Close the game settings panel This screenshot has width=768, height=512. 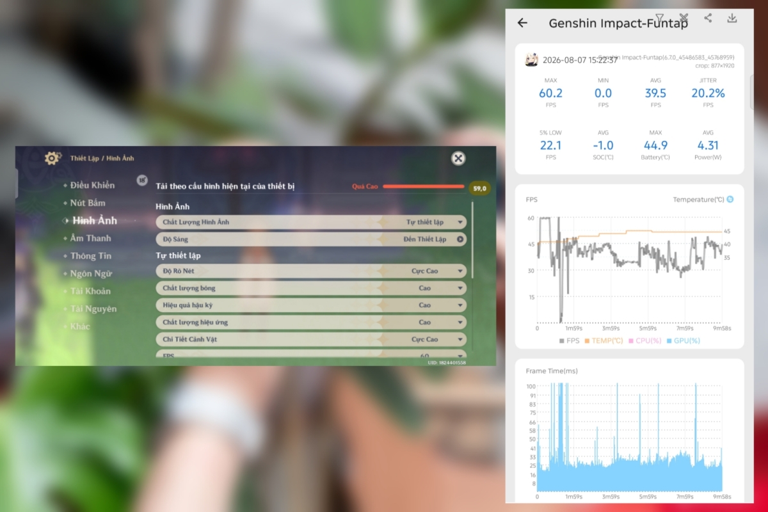458,158
